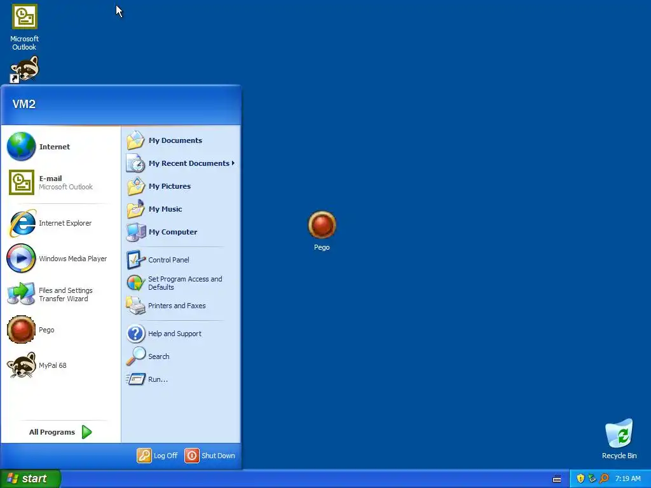Viewport: 651px width, 488px height.
Task: Open Files and Settings Transfer Wizard
Action: click(x=61, y=294)
